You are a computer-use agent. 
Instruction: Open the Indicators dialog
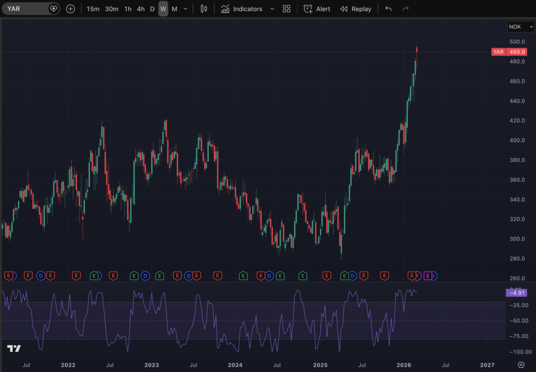click(242, 9)
